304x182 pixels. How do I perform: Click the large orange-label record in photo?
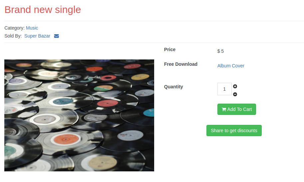click(63, 139)
